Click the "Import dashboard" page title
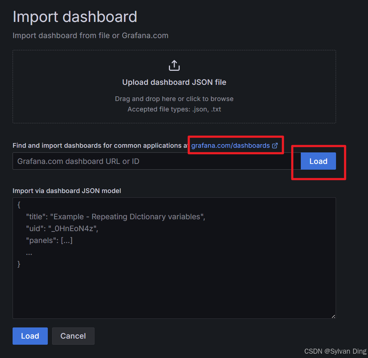Image resolution: width=368 pixels, height=358 pixels. [x=75, y=17]
